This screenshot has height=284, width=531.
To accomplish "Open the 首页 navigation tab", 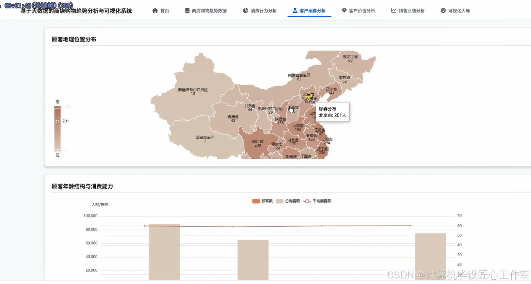I will (161, 10).
